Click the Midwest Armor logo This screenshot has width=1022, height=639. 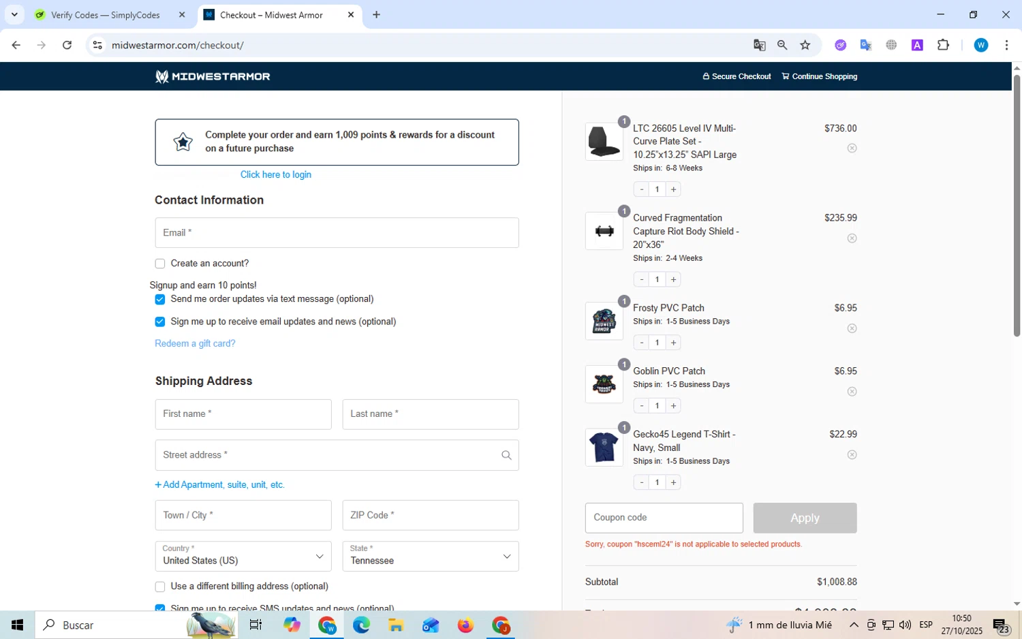click(x=213, y=76)
